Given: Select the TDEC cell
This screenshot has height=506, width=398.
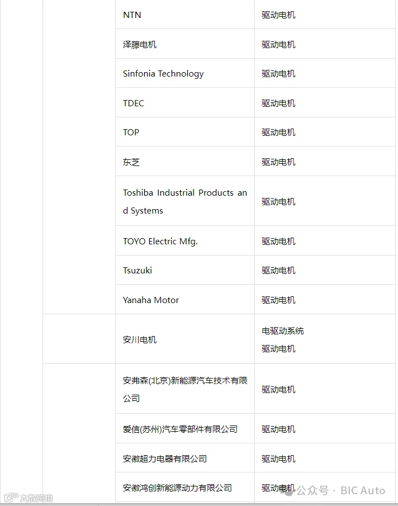Looking at the screenshot, I should tap(185, 103).
